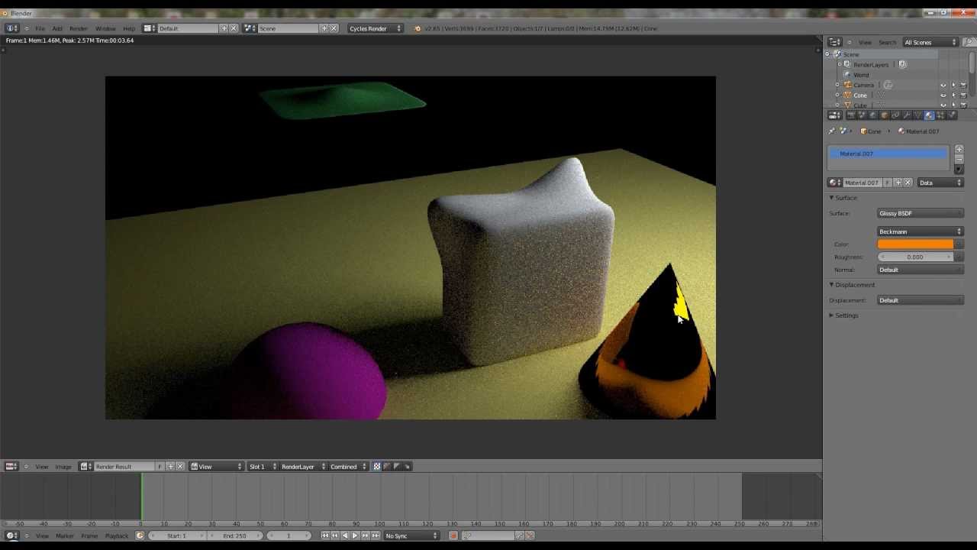Open the Cycles Render engine dropdown
The image size is (977, 550).
coord(375,28)
